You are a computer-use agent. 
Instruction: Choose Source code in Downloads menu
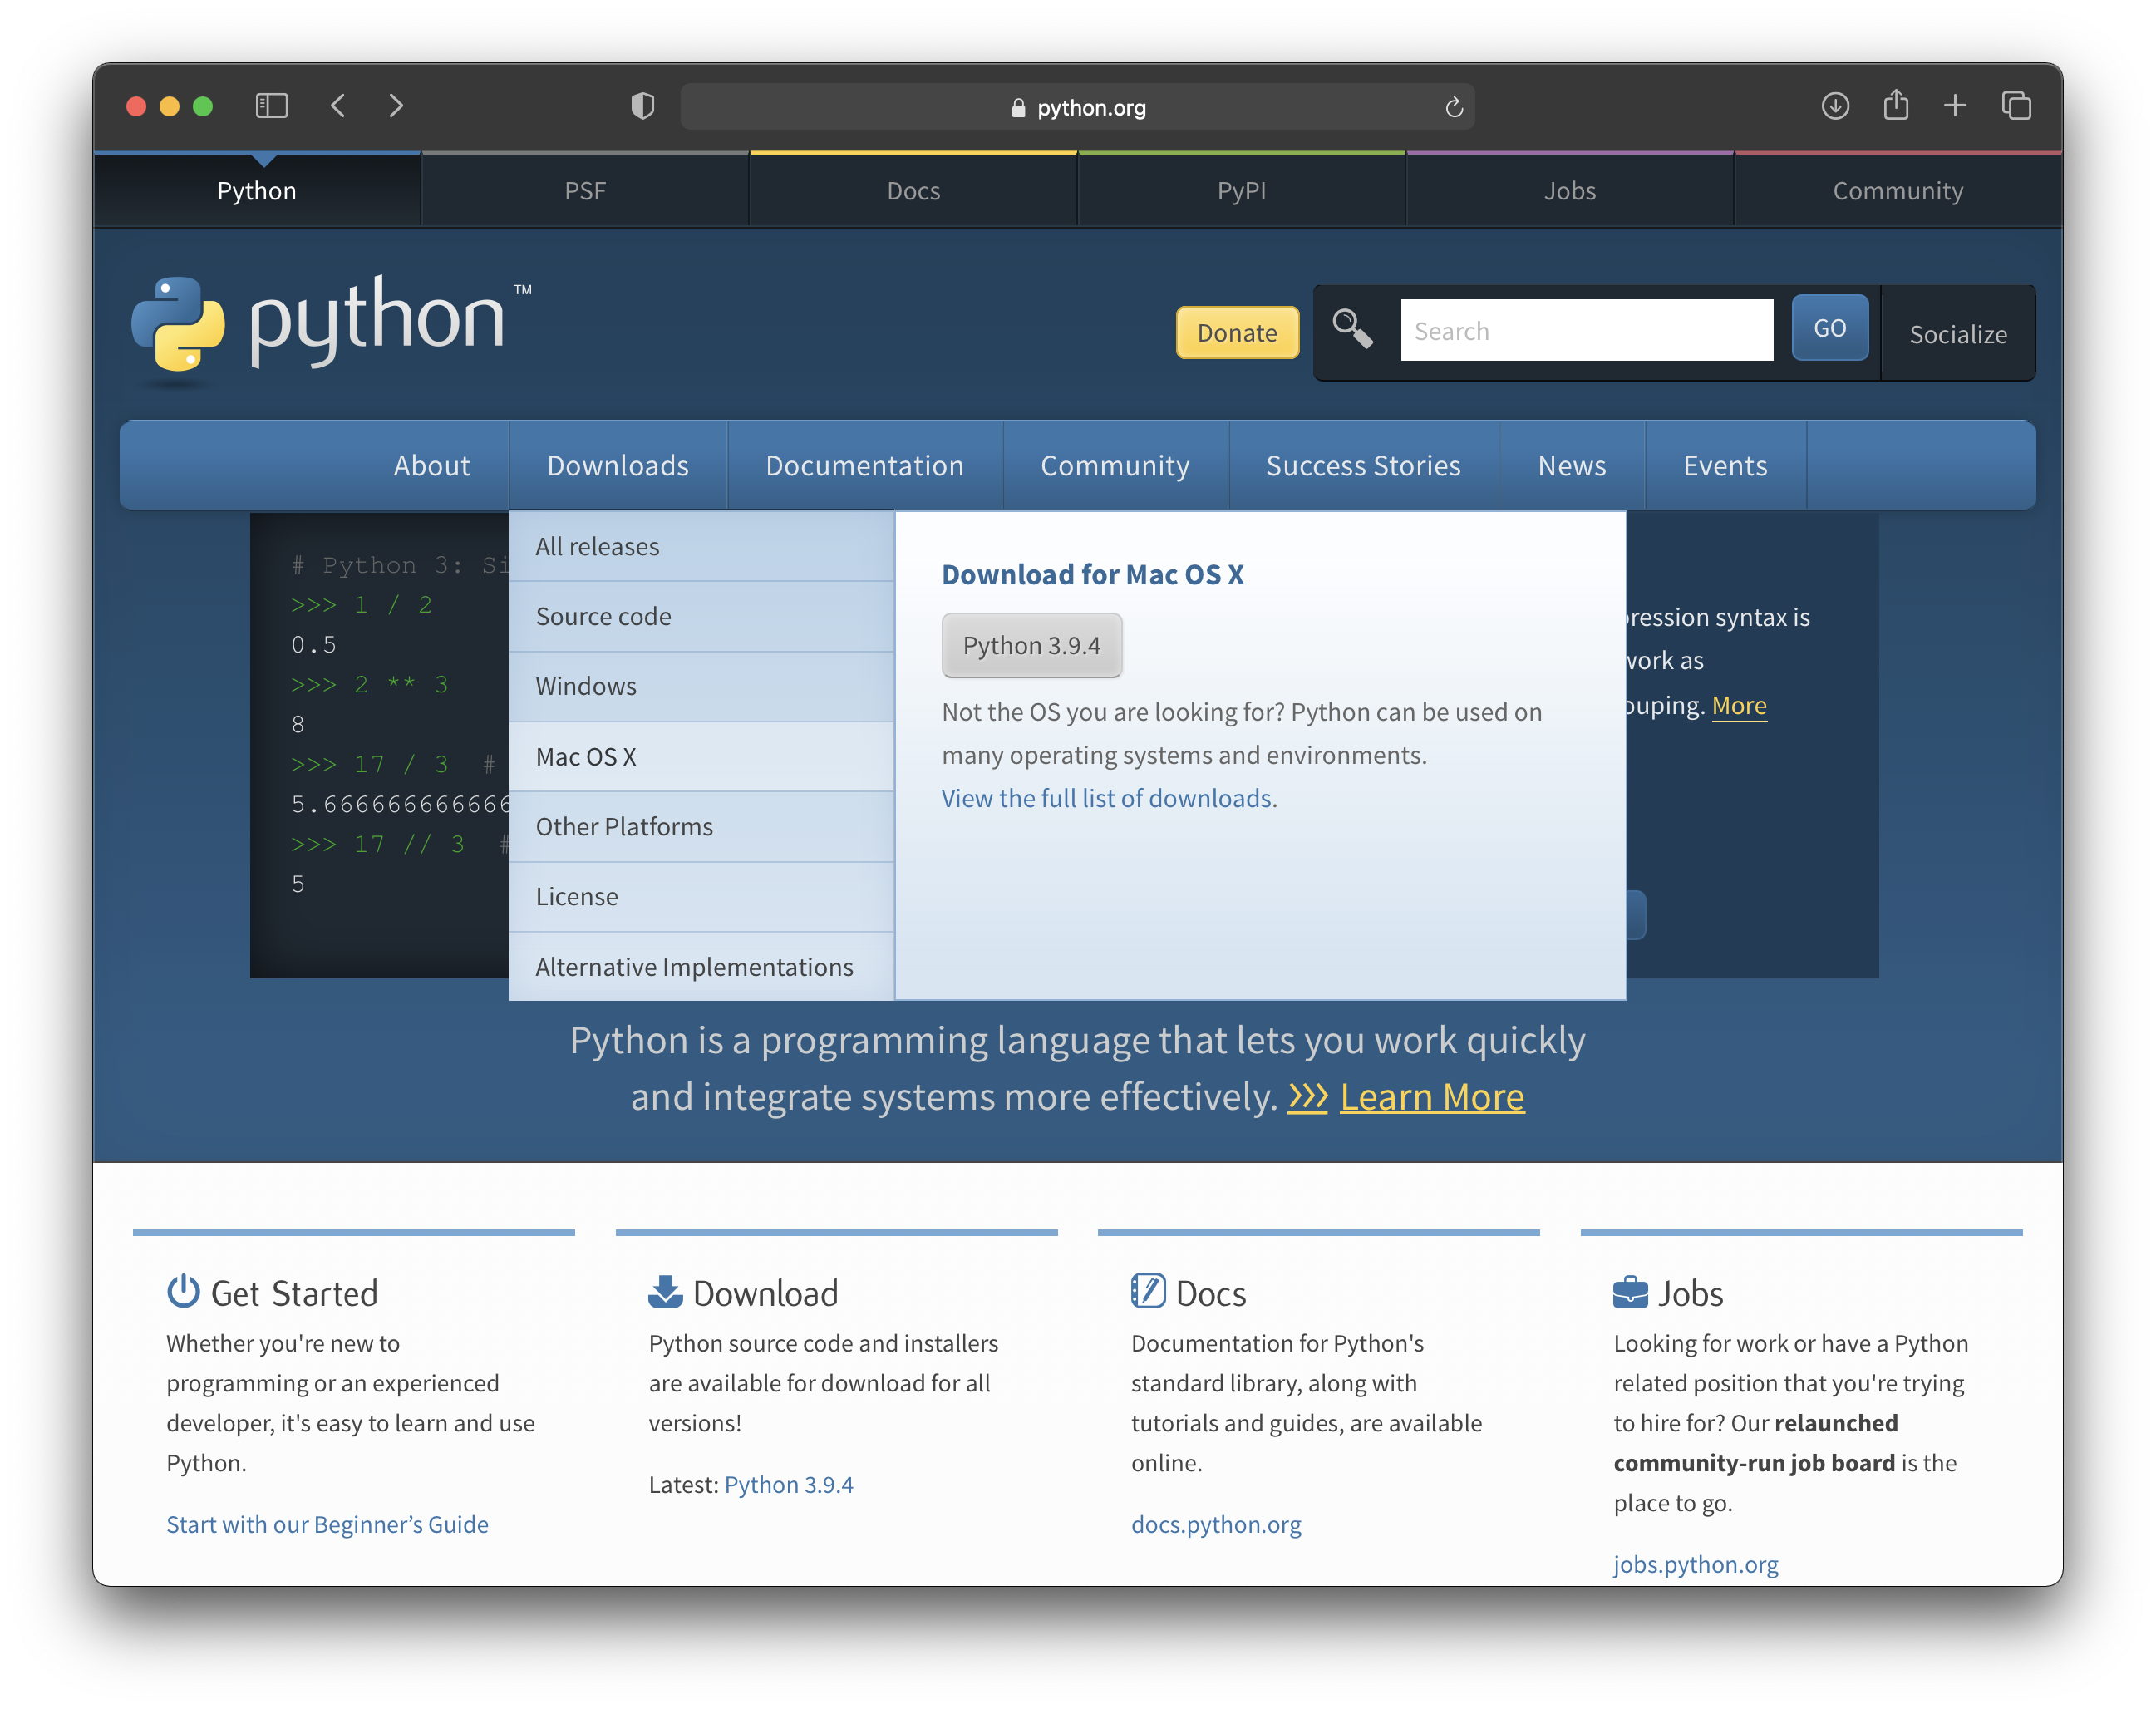[701, 616]
